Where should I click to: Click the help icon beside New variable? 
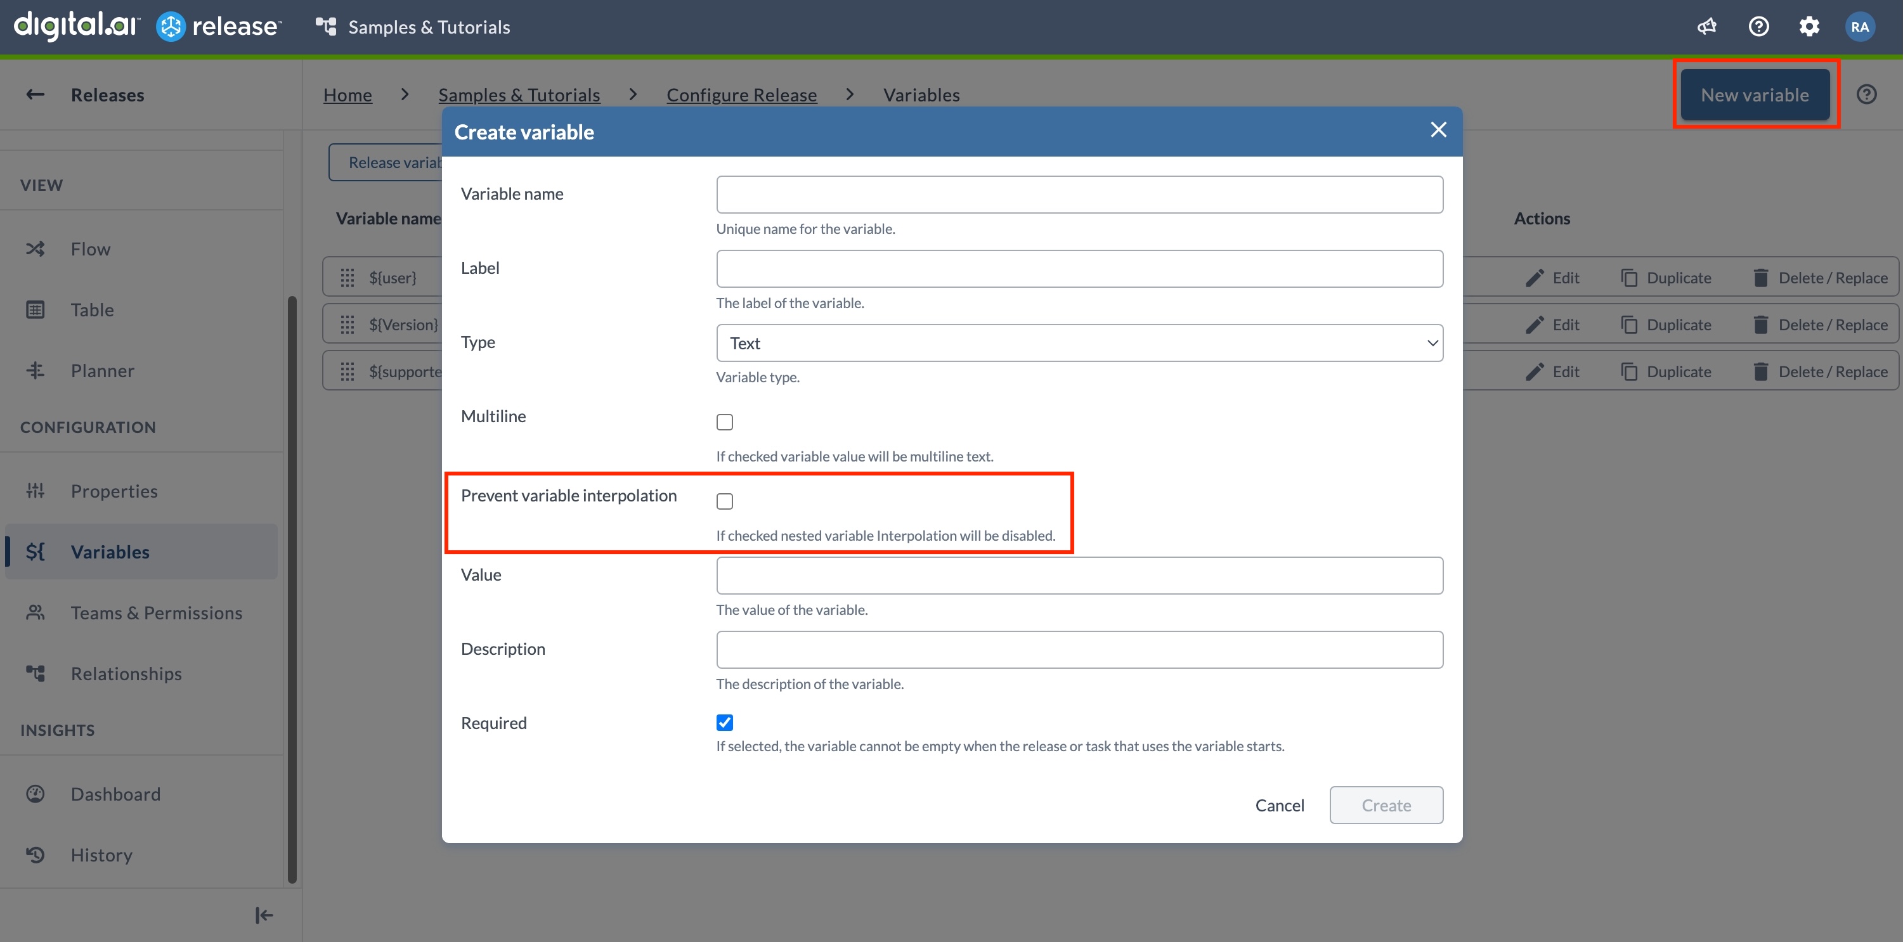click(x=1866, y=94)
